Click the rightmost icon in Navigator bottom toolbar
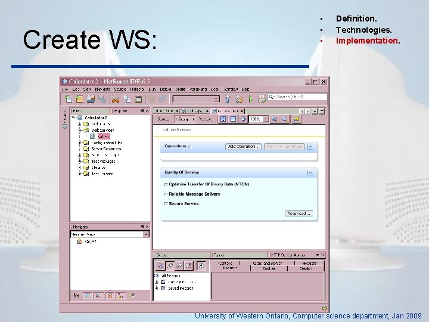Viewport: 429px width, 322px height. pyautogui.click(x=132, y=295)
